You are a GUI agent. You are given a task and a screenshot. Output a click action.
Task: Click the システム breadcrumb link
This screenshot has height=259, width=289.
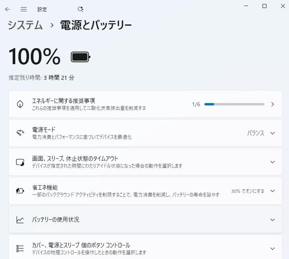(x=25, y=25)
